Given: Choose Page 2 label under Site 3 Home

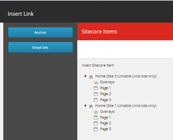Looking at the screenshot, I should [x=106, y=94].
